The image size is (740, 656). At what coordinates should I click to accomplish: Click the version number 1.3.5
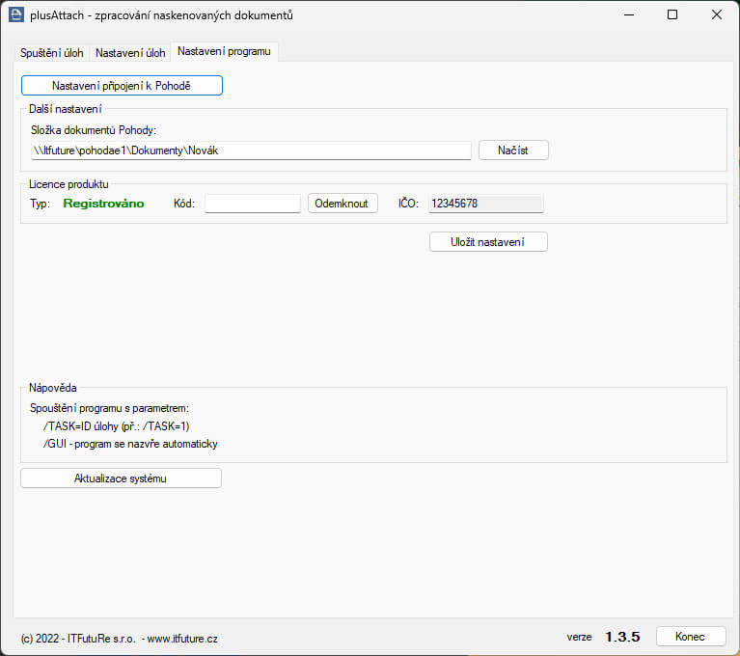(622, 637)
